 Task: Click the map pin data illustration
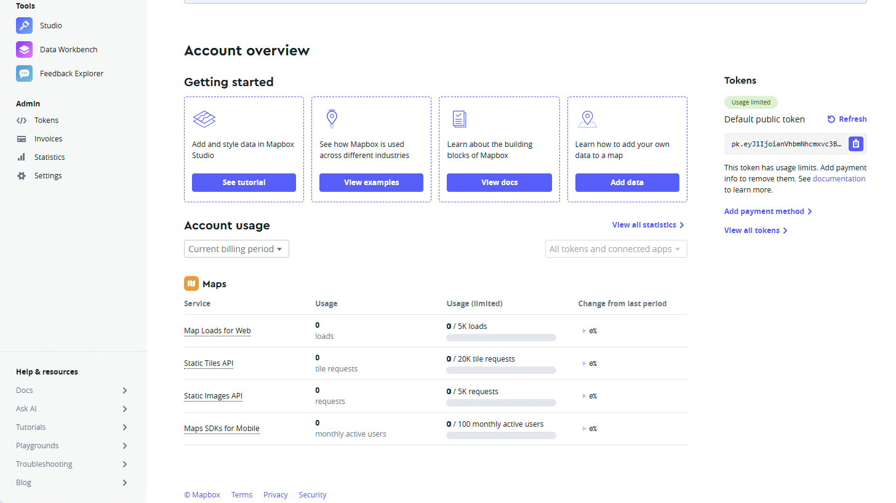tap(588, 119)
